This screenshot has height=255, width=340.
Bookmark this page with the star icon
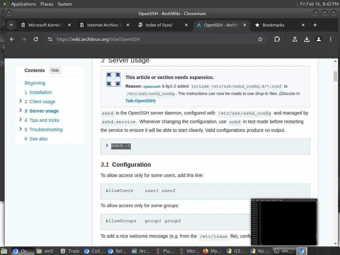pos(260,39)
